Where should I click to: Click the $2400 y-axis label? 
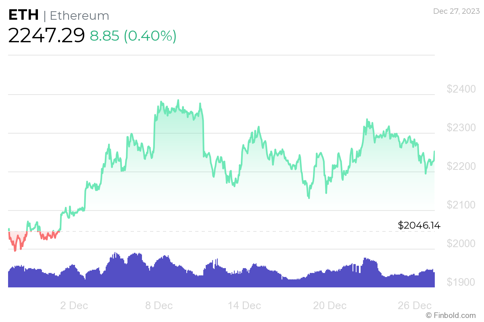pos(461,89)
